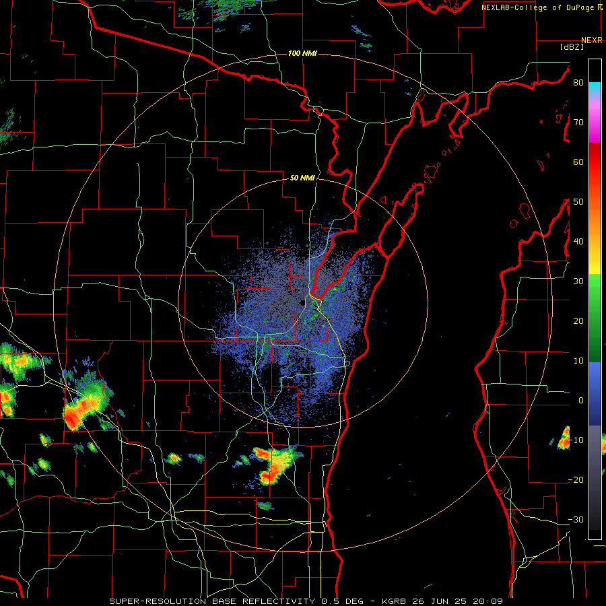Click the 30 value on the dBZ scale
The image size is (606, 606).
578,281
